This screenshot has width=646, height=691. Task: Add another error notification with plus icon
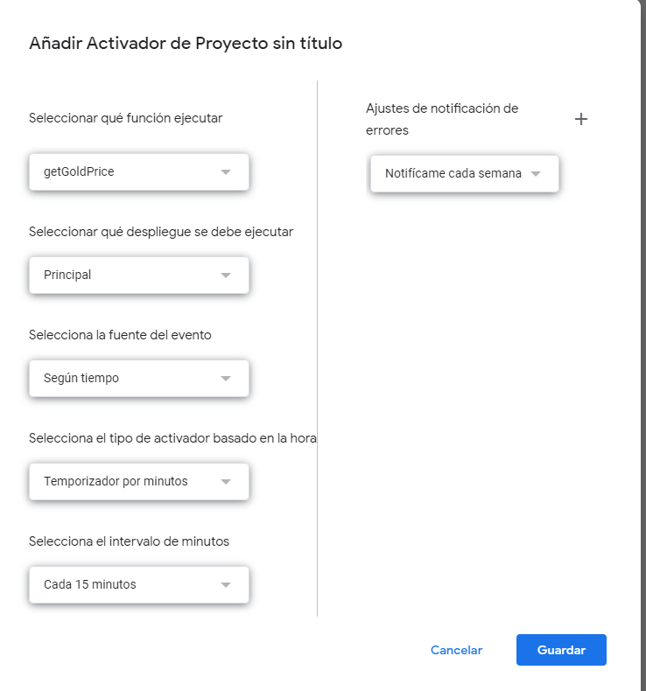pos(581,119)
